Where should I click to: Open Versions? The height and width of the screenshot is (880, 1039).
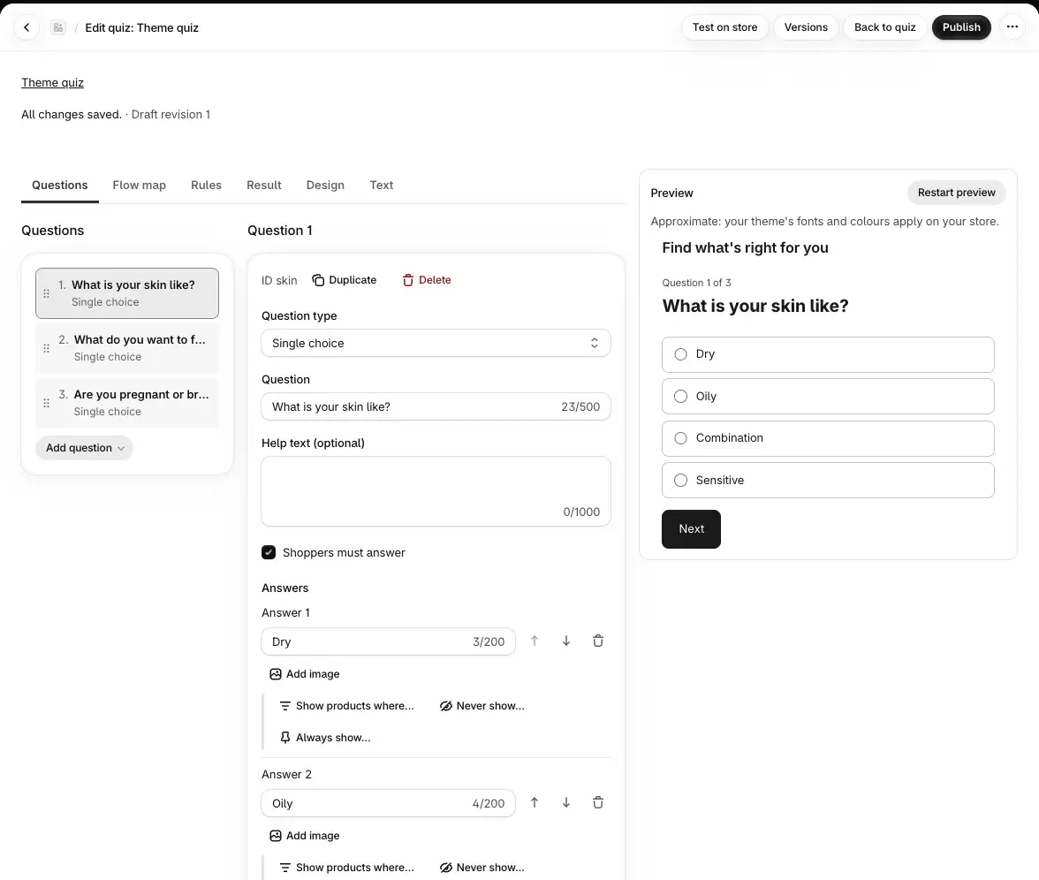coord(806,27)
